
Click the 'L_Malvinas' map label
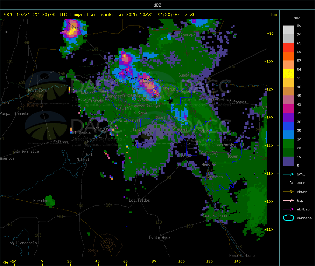[138, 130]
